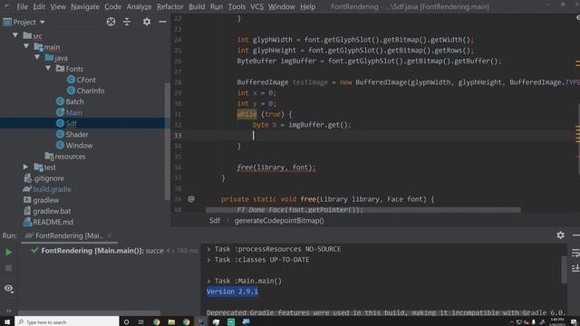This screenshot has height=326, width=580.
Task: Open the Refactor menu
Action: pos(169,6)
